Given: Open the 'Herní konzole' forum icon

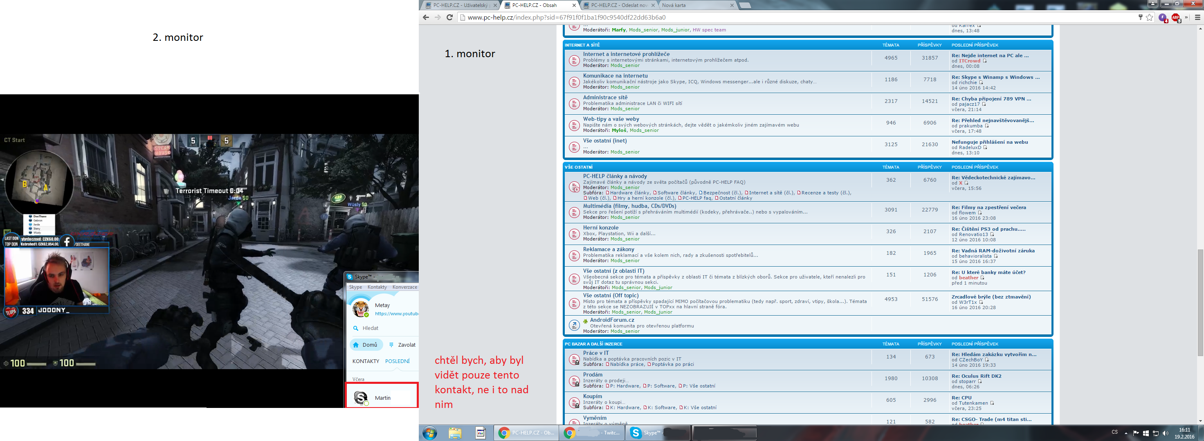Looking at the screenshot, I should [574, 234].
